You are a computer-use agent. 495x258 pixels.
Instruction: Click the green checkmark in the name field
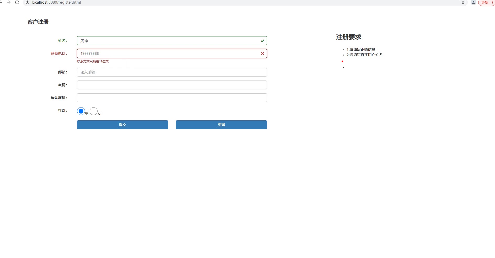(x=262, y=41)
